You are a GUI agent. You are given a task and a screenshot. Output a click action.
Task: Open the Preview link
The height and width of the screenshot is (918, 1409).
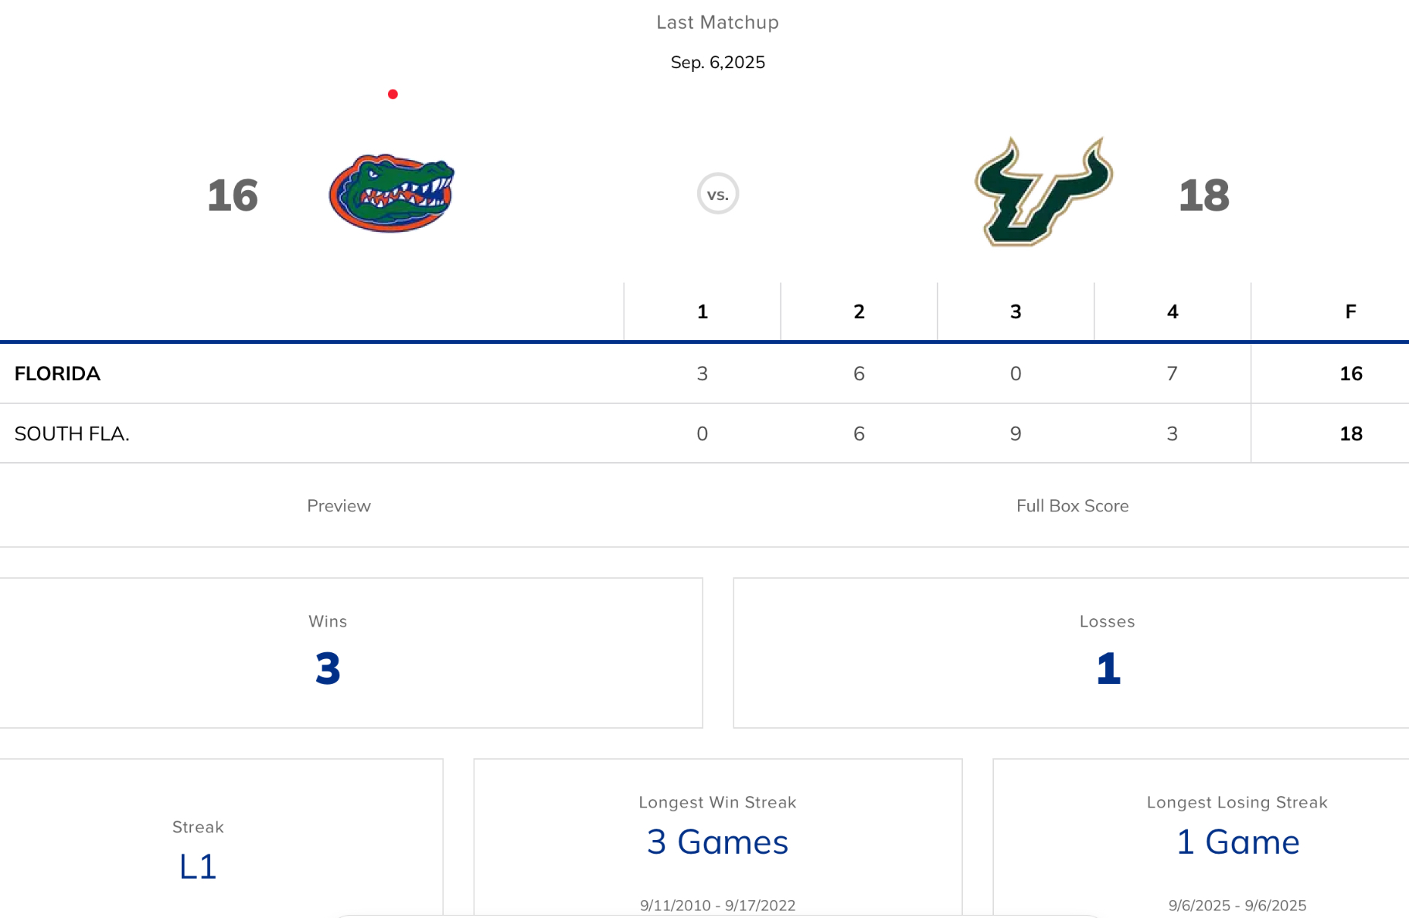[339, 506]
